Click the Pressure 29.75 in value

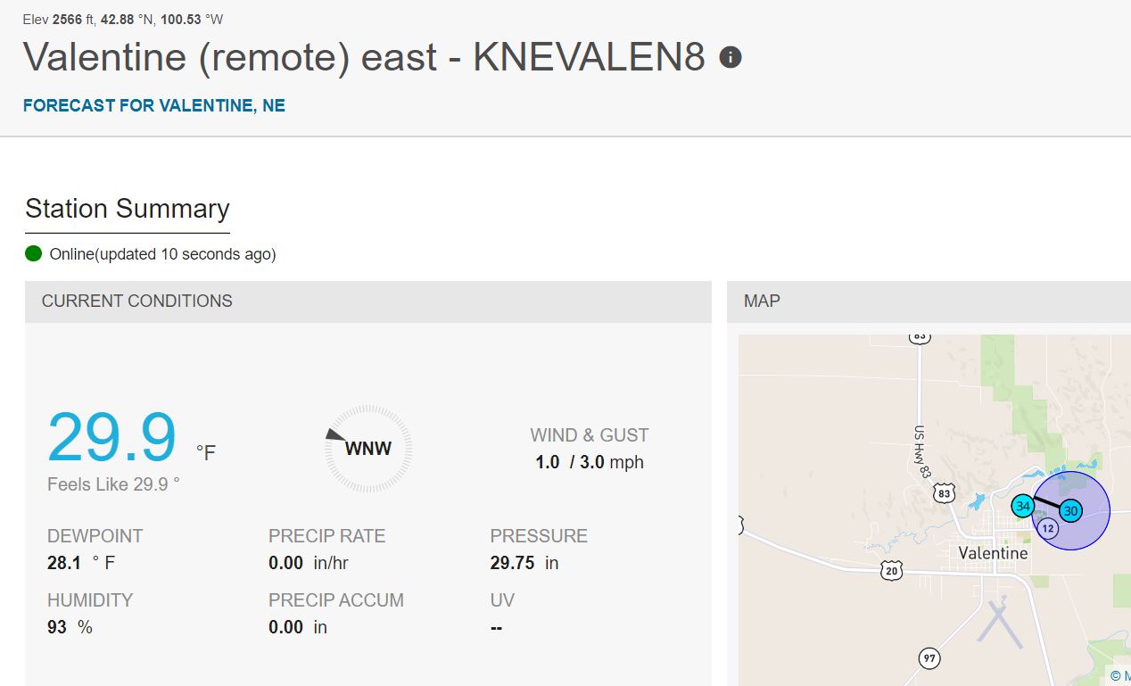524,563
